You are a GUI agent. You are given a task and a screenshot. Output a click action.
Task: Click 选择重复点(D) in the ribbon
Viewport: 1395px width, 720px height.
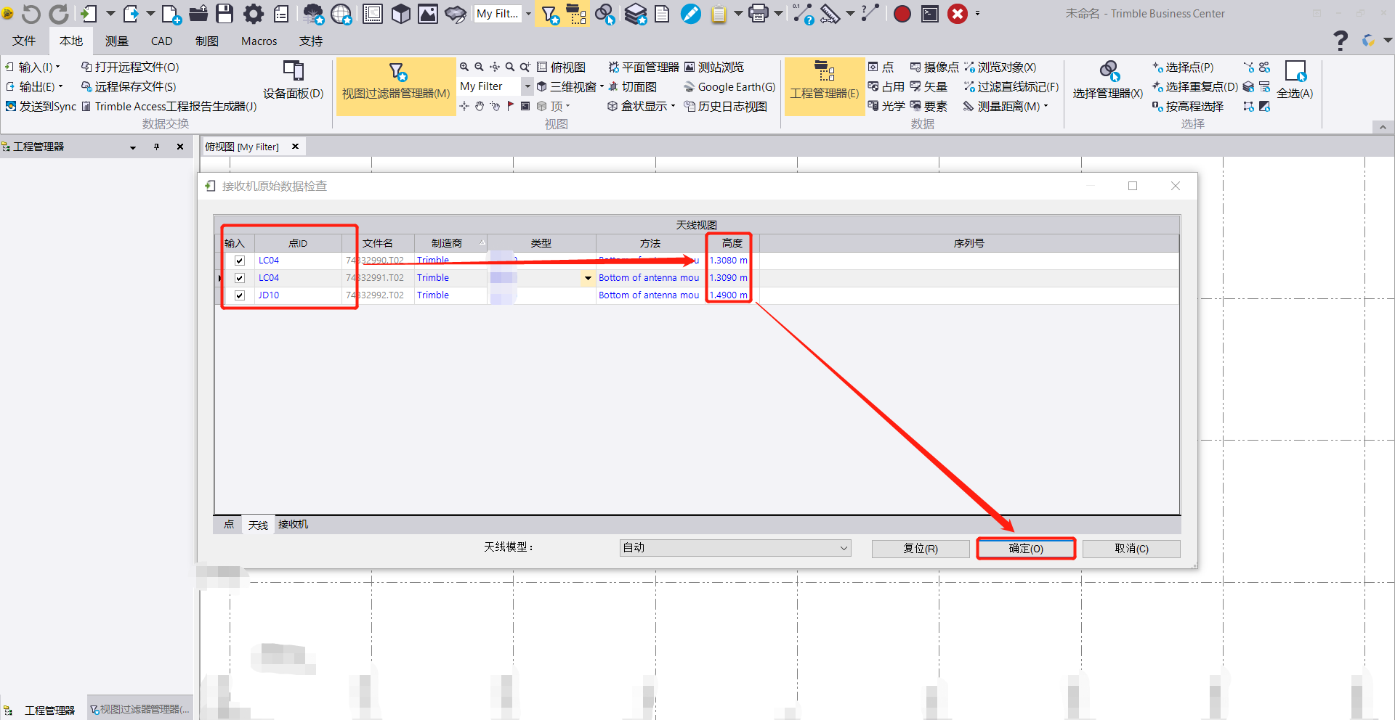[1195, 86]
